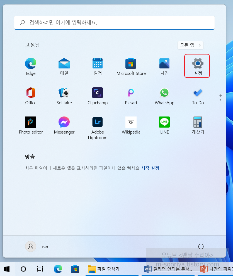
Task: Launch Clipchamp video editor
Action: coord(98,96)
